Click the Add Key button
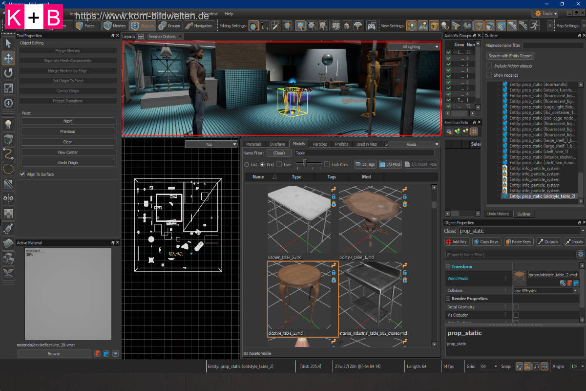Viewport: 586px width, 391px height. point(456,241)
